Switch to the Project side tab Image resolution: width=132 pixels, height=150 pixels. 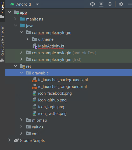click(x=2, y=8)
